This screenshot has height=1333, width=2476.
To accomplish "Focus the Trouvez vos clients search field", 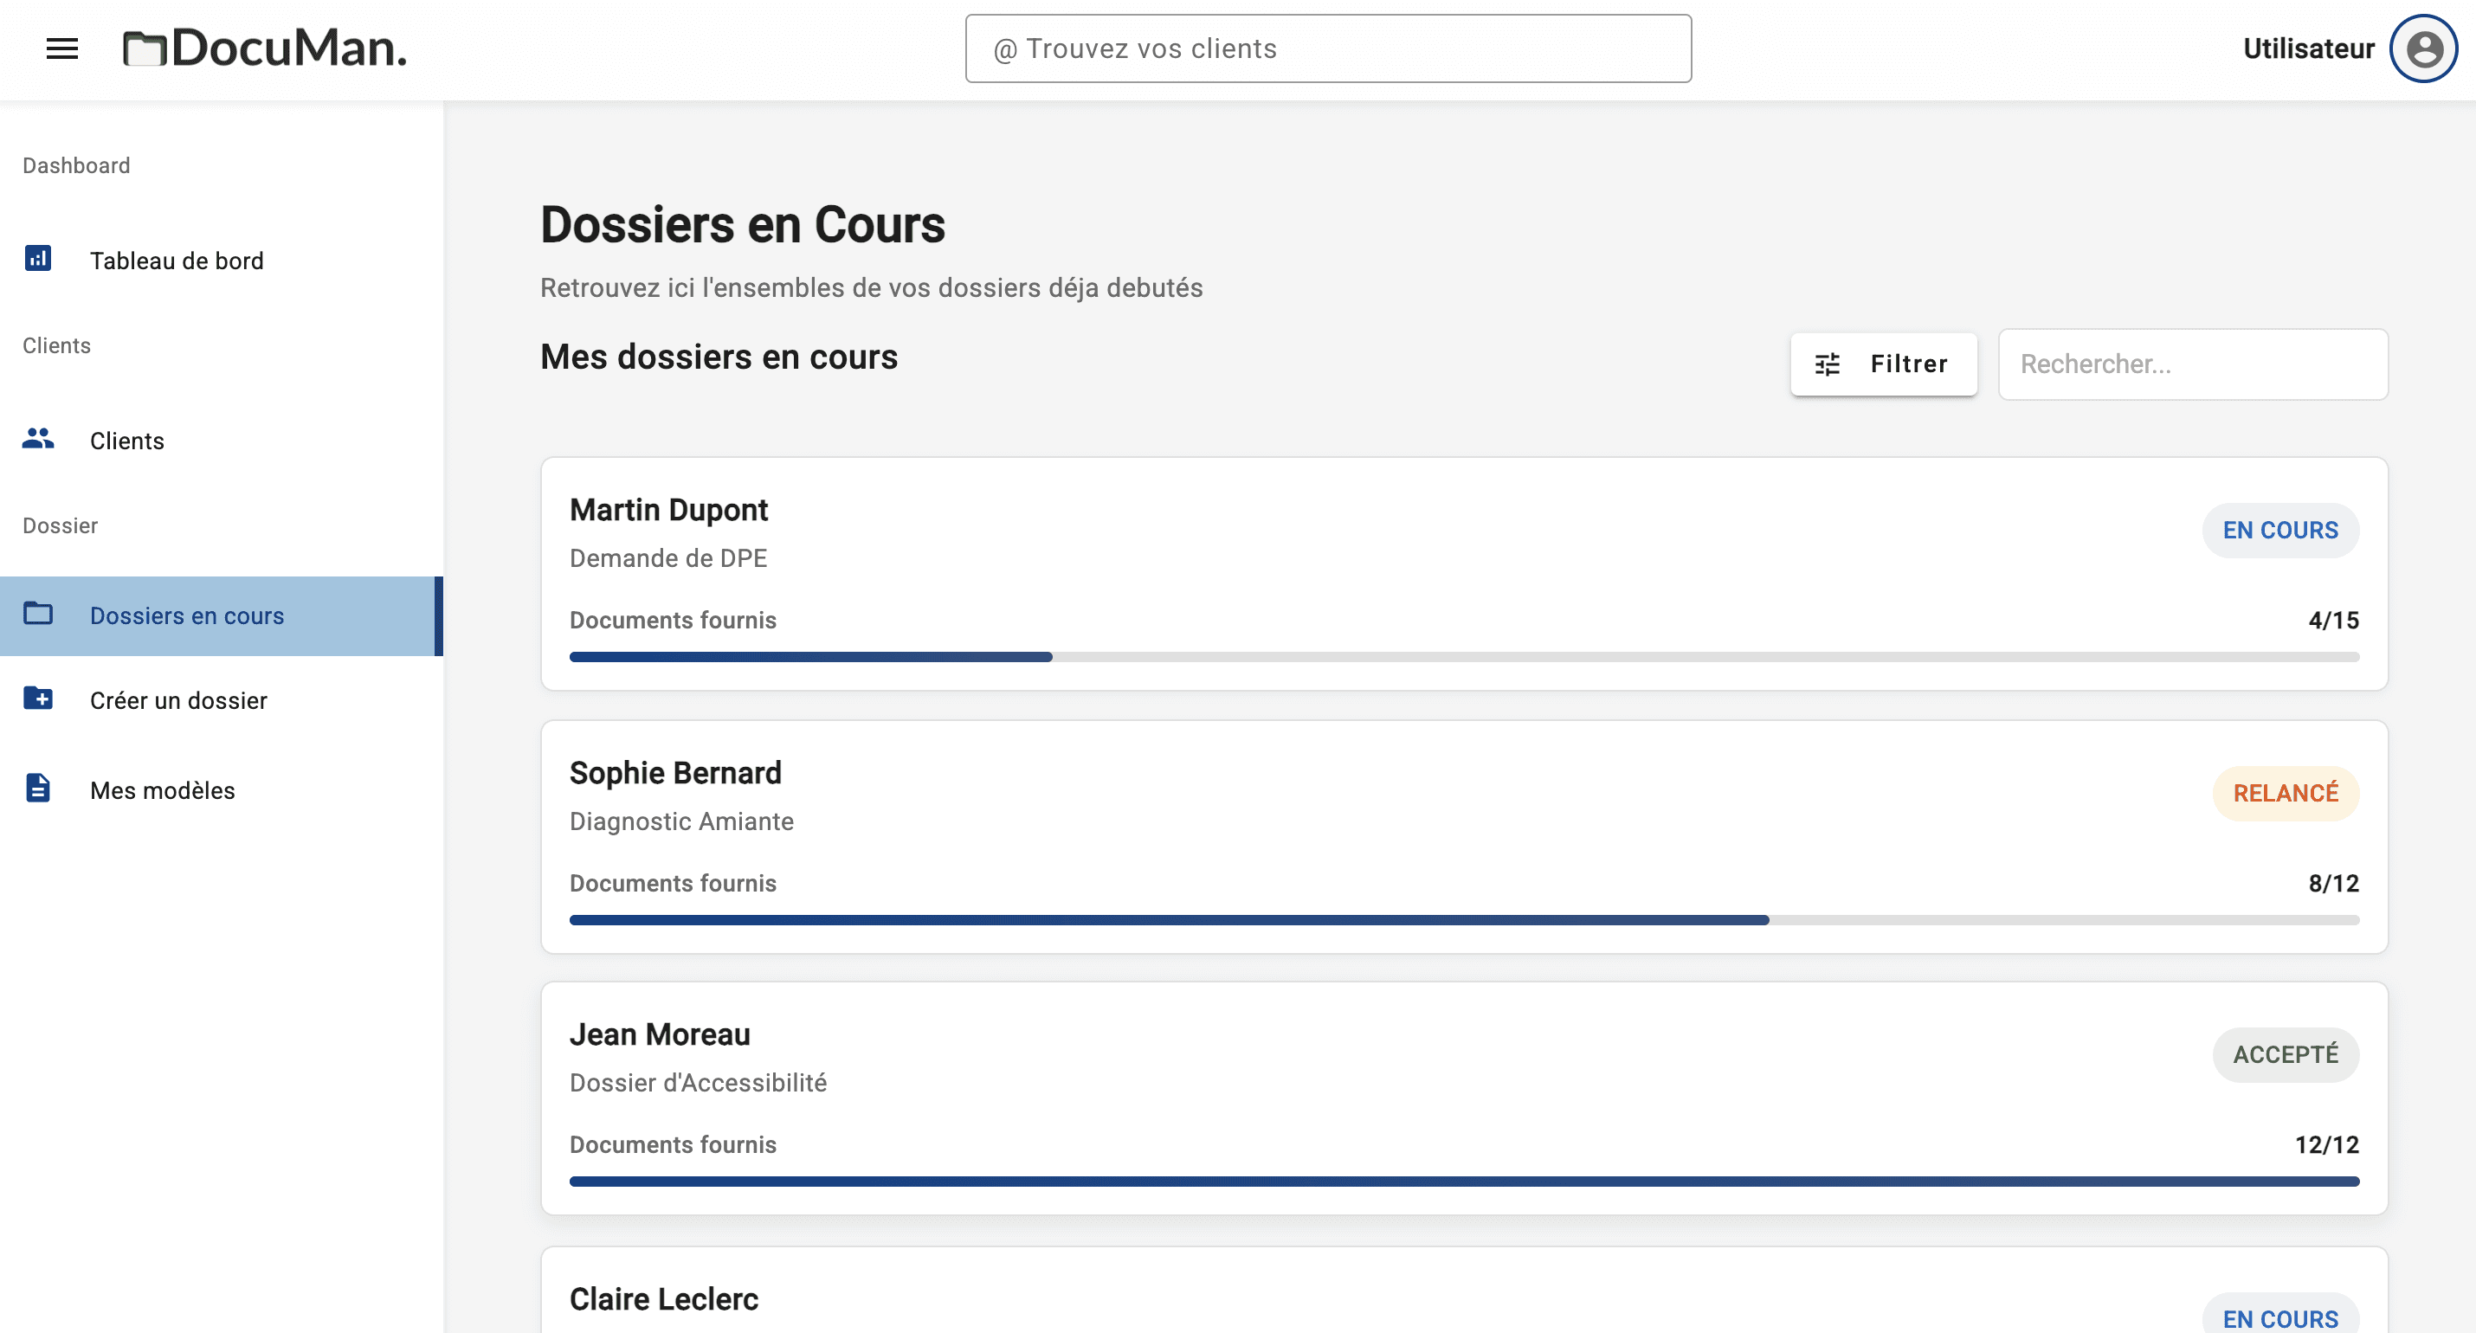I will point(1327,48).
